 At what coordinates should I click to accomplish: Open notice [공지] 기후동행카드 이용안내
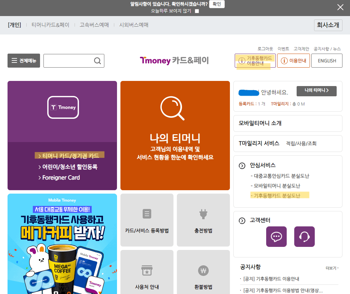(271, 279)
